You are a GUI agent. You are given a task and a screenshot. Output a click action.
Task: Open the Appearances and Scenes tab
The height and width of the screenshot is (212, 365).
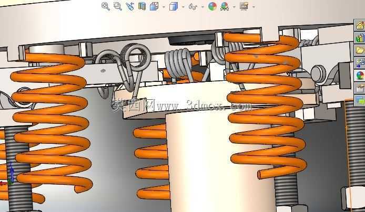click(x=360, y=75)
